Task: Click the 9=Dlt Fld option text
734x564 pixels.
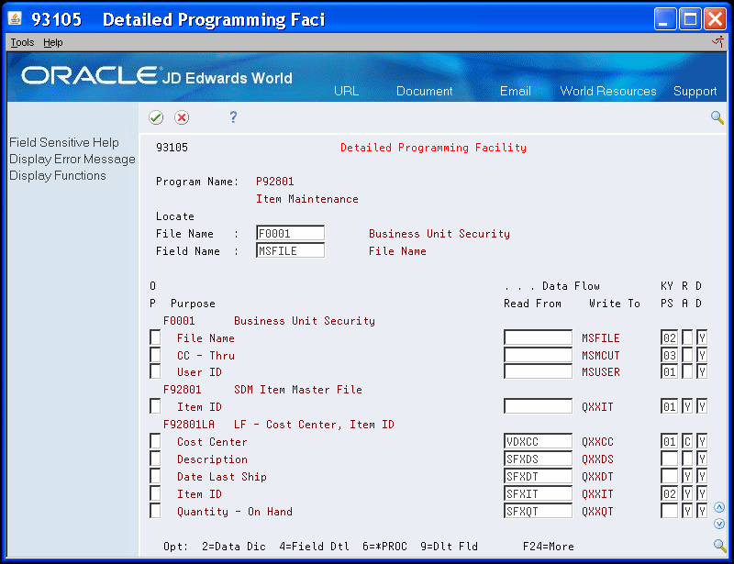Action: click(449, 547)
